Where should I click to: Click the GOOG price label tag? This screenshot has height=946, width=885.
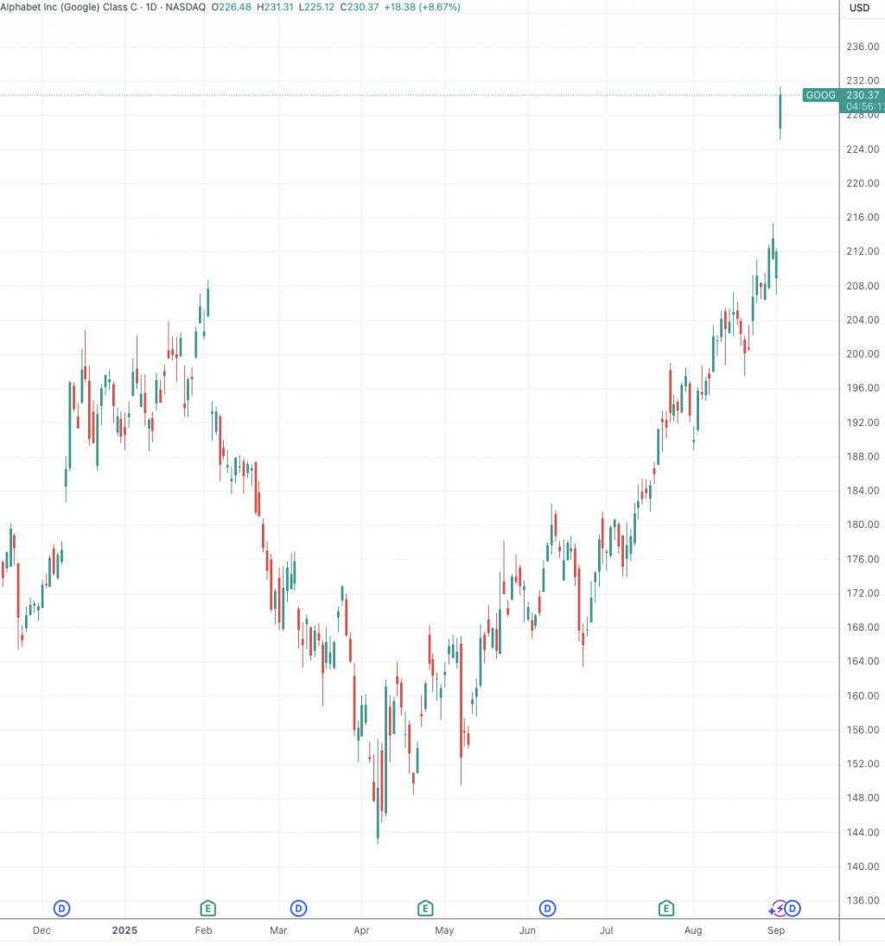pyautogui.click(x=821, y=95)
